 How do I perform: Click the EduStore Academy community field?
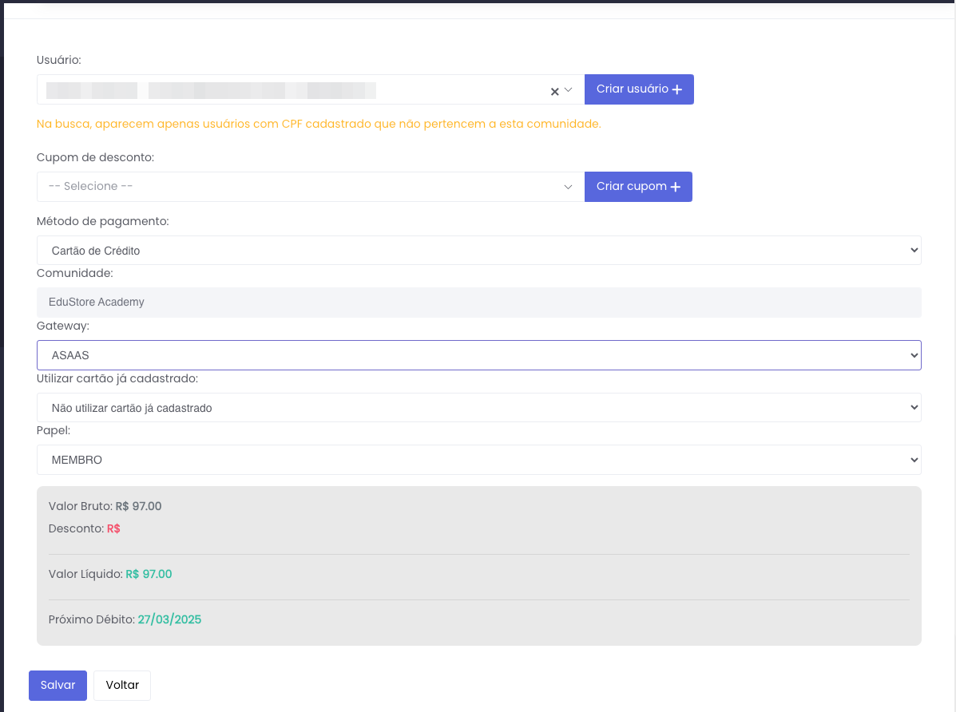pyautogui.click(x=478, y=303)
